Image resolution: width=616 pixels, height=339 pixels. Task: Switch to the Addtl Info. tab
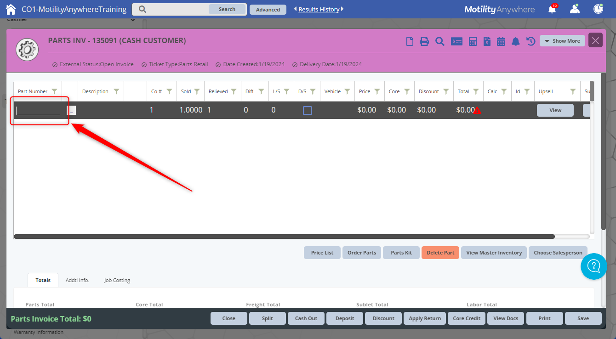click(77, 280)
